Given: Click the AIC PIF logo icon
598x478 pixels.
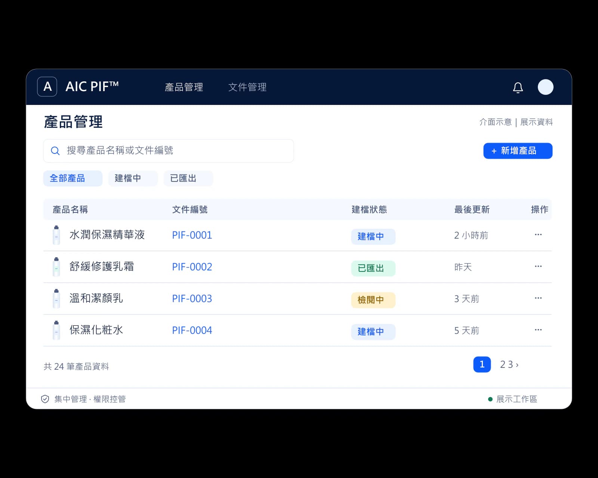Looking at the screenshot, I should pyautogui.click(x=47, y=87).
